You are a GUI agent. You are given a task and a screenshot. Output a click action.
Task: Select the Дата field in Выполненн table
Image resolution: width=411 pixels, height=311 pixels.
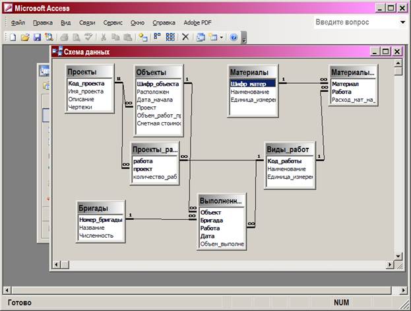[x=207, y=236]
